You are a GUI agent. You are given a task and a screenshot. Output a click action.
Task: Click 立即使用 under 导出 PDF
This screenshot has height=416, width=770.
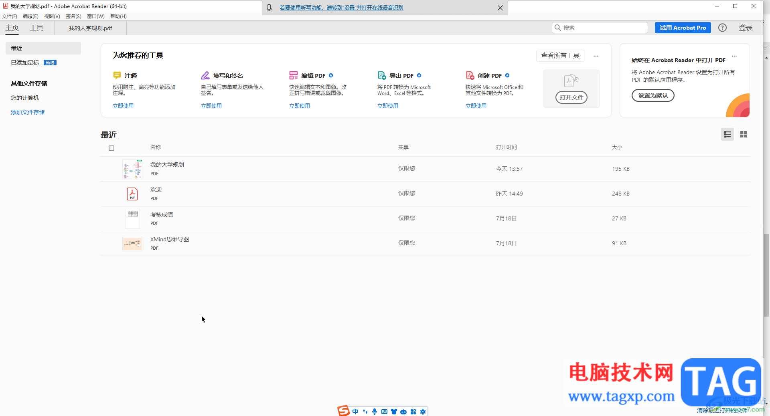click(388, 106)
